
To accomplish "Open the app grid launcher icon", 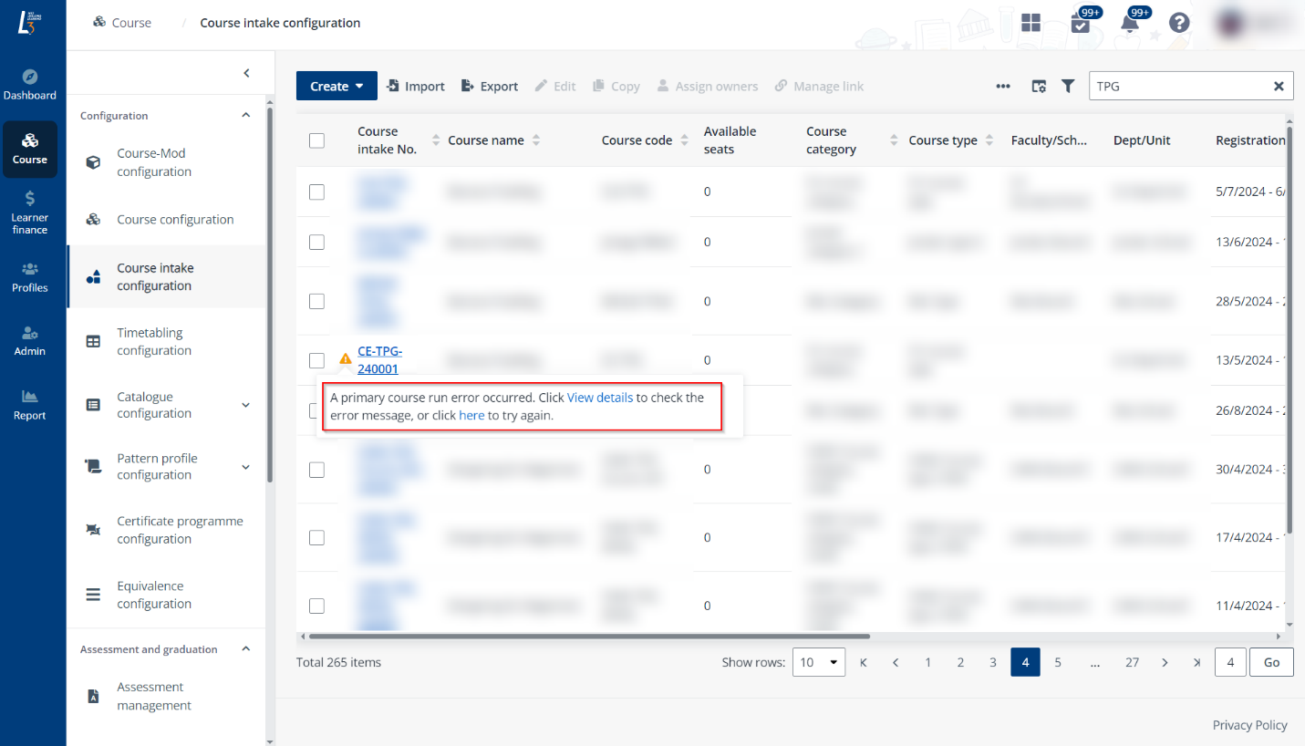I will pyautogui.click(x=1031, y=23).
